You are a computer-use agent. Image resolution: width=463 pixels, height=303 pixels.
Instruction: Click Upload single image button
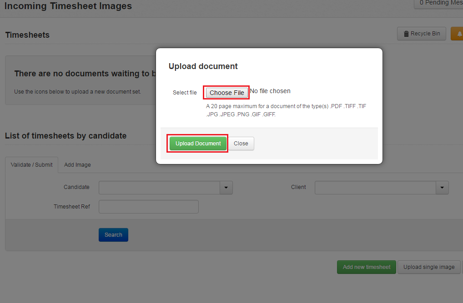[x=429, y=267]
